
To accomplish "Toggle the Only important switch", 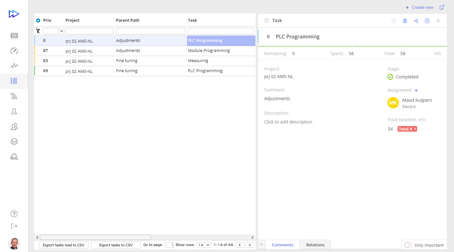I will pos(408,245).
